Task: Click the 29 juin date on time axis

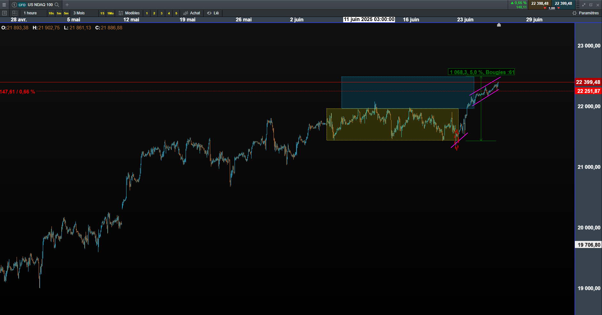Action: tap(534, 19)
